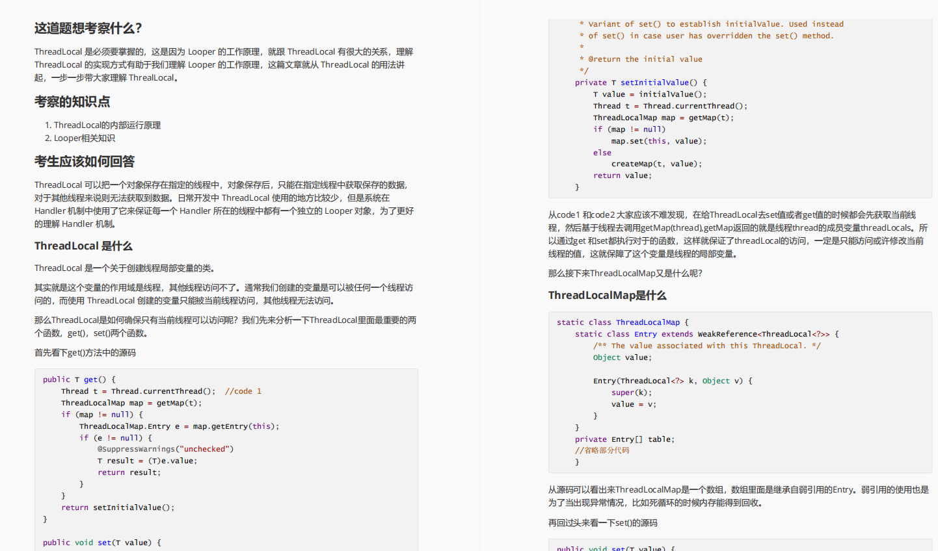This screenshot has height=551, width=938.
Task: Click the paragraph starting 从code1 和code2
Action: point(738,235)
